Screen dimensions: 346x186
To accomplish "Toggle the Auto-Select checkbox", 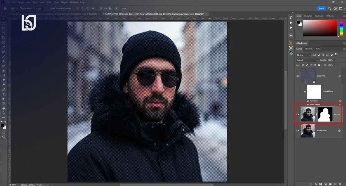I will (21, 8).
